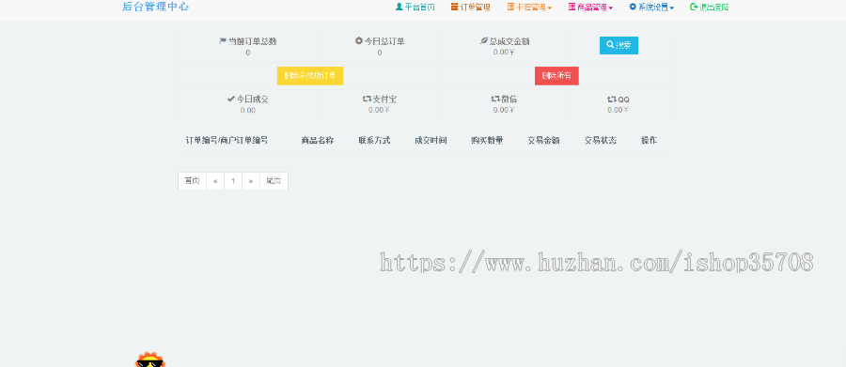Click the blue 搜索 magnifier button

coord(619,45)
